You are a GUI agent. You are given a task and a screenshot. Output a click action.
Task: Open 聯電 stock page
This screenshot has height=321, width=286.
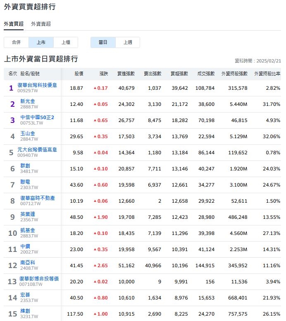click(25, 182)
